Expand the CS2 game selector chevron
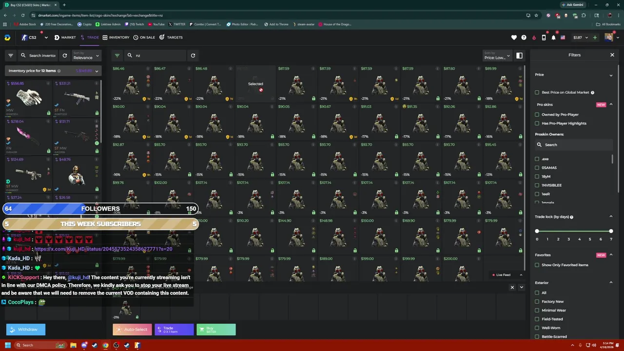 pos(46,38)
